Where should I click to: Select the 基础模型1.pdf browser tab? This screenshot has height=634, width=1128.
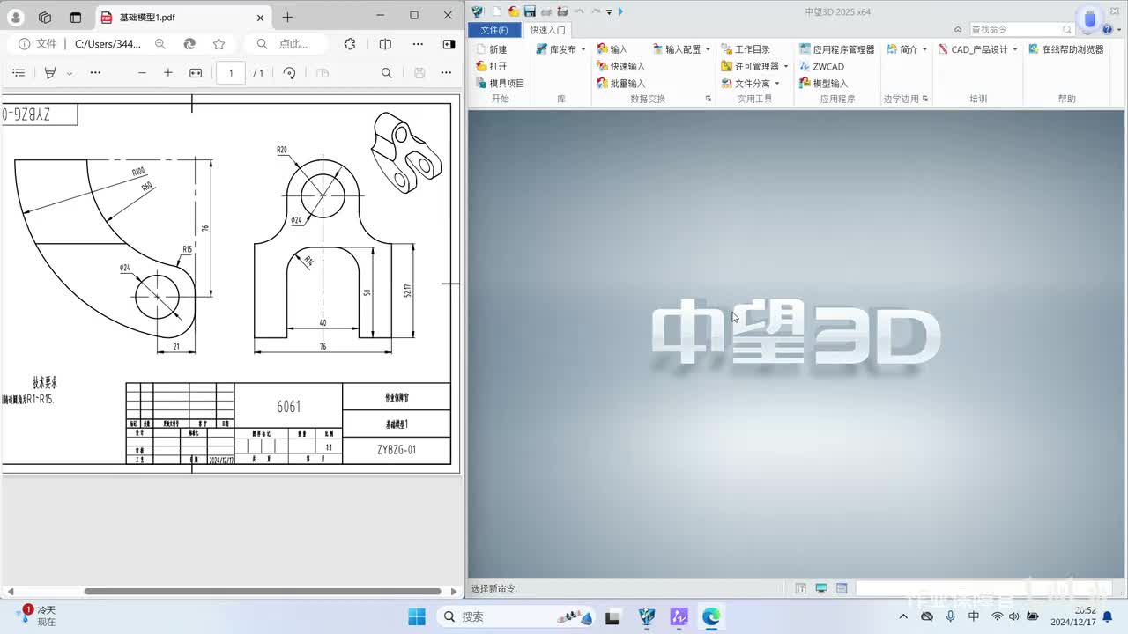tap(183, 17)
